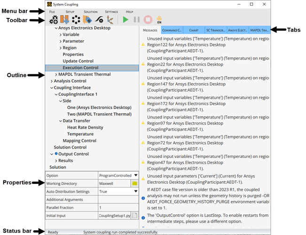306x235 pixels.
Task: Click the warning icon beside Region47 message
Action: pos(143,162)
